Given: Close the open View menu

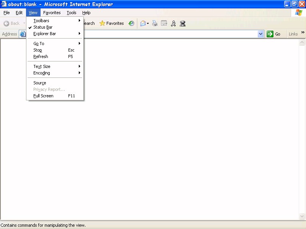Looking at the screenshot, I should pyautogui.click(x=33, y=13).
